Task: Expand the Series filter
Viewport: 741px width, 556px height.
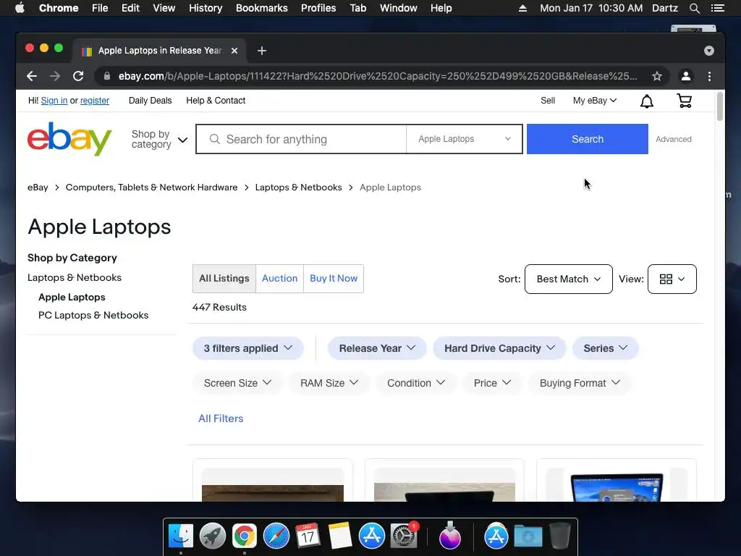Action: pos(606,348)
